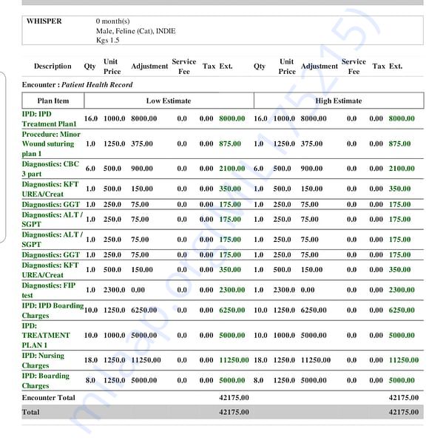Select Low Estimate quantity 18.0 in Nursing Charges row

coord(91,360)
